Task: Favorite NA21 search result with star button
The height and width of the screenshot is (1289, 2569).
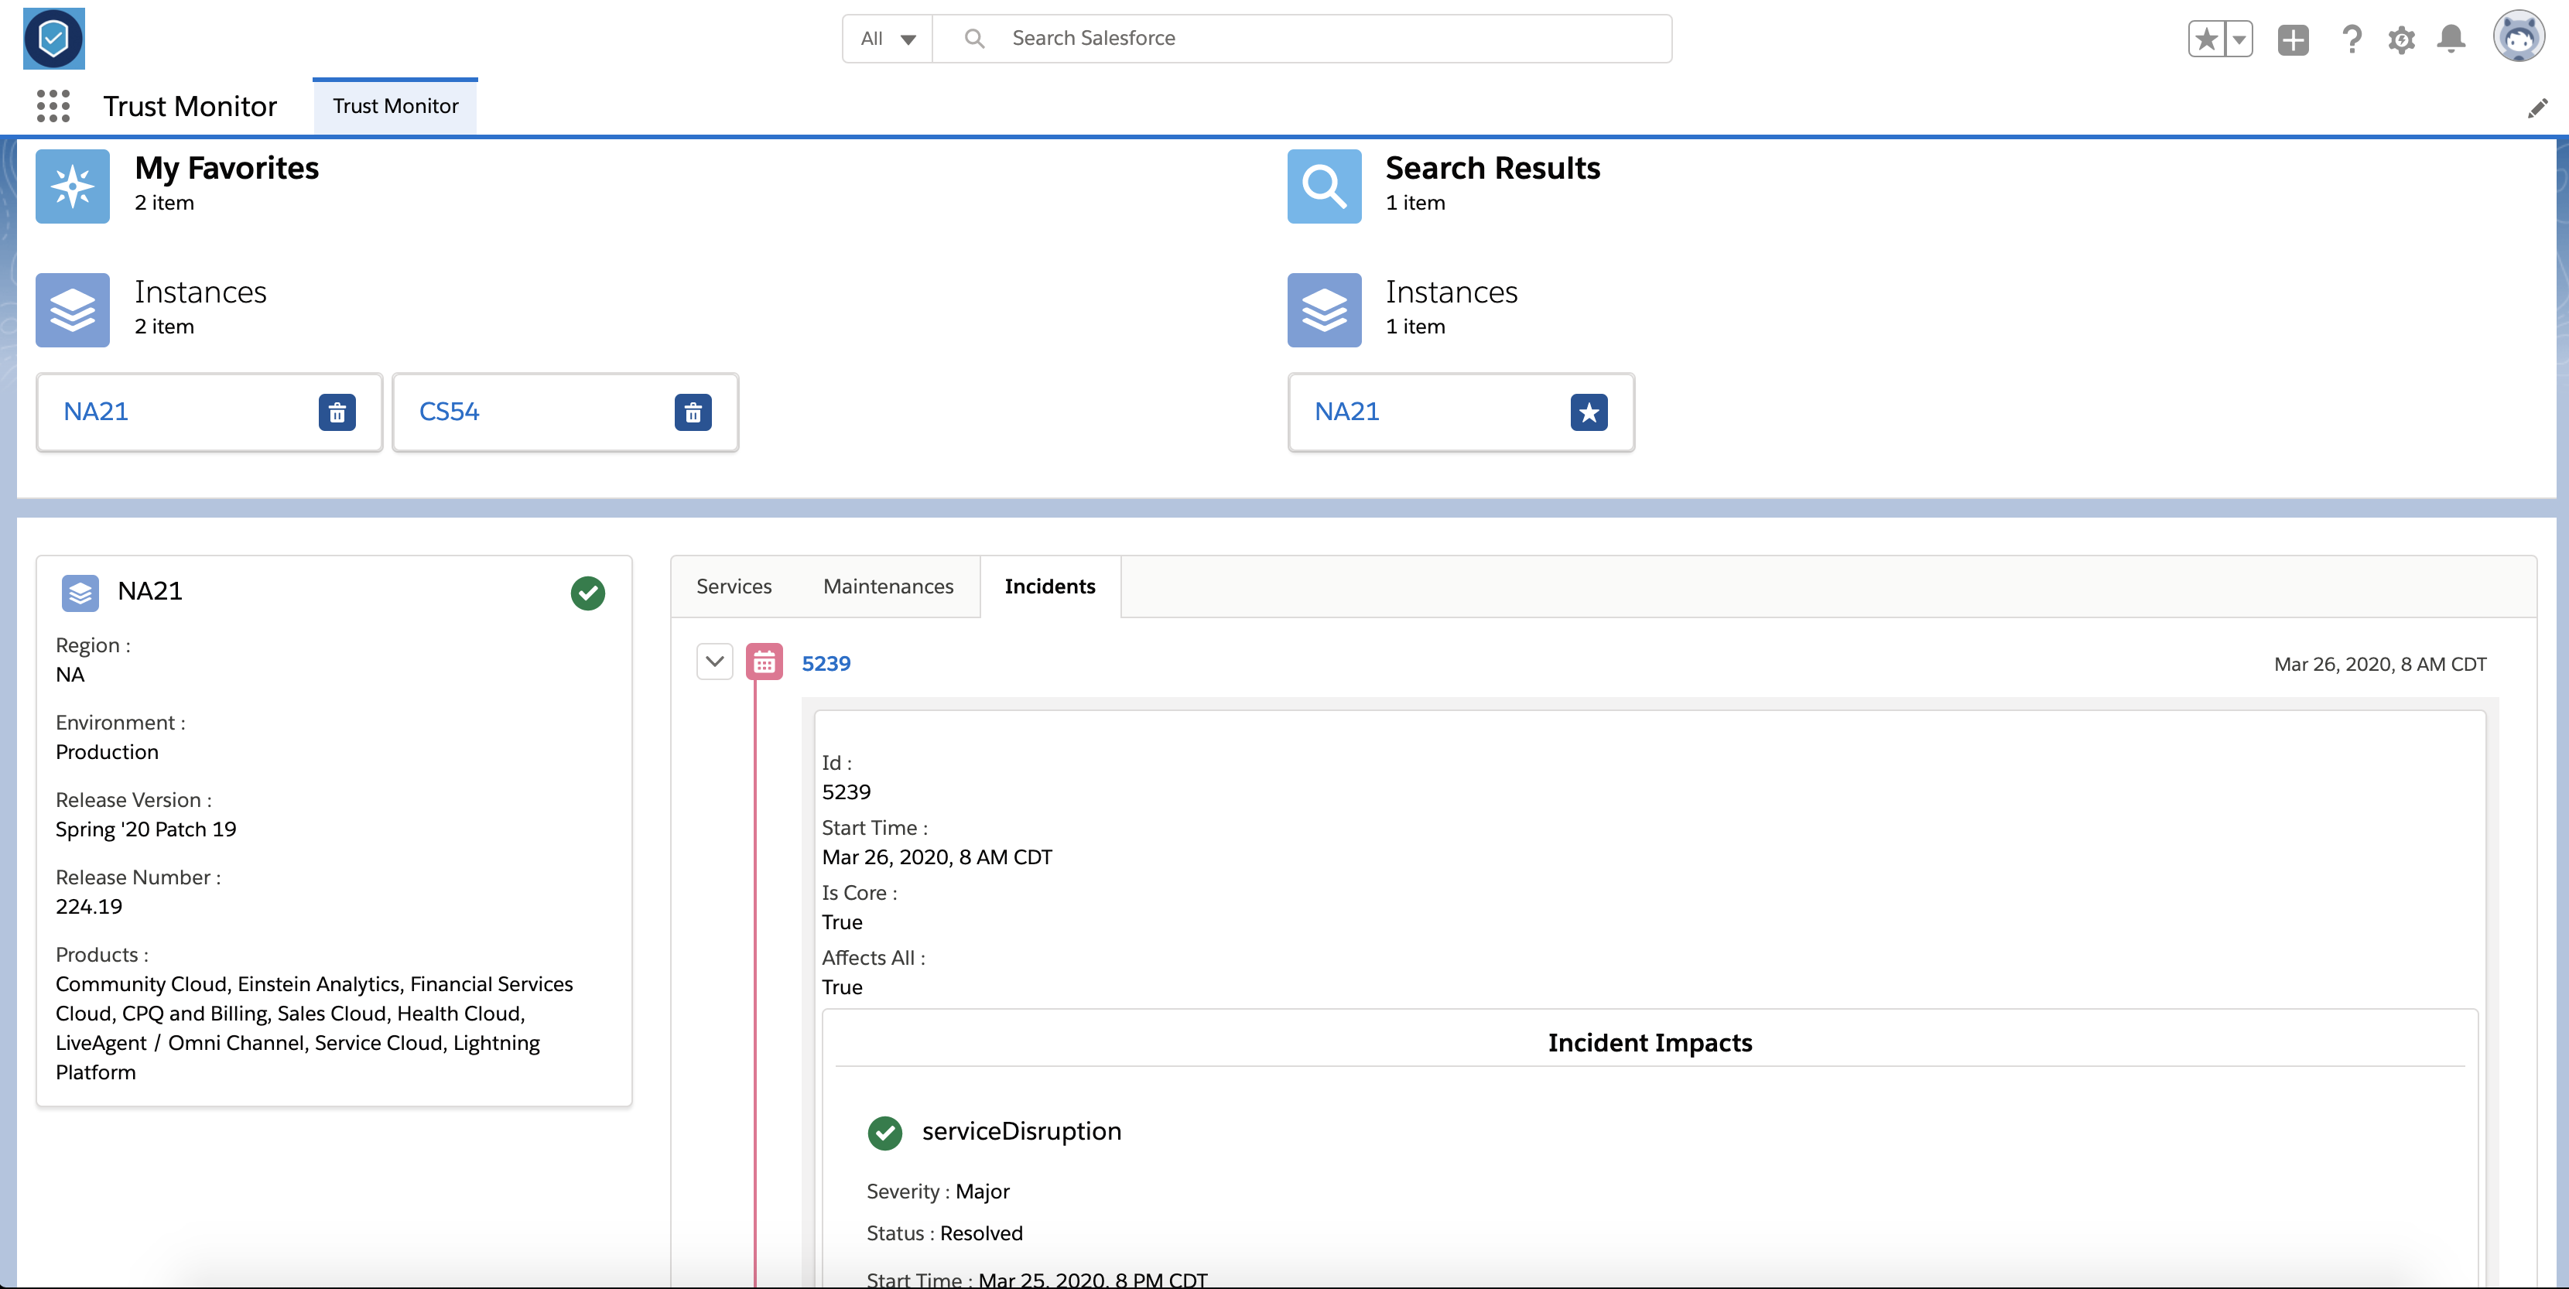Action: [1589, 412]
